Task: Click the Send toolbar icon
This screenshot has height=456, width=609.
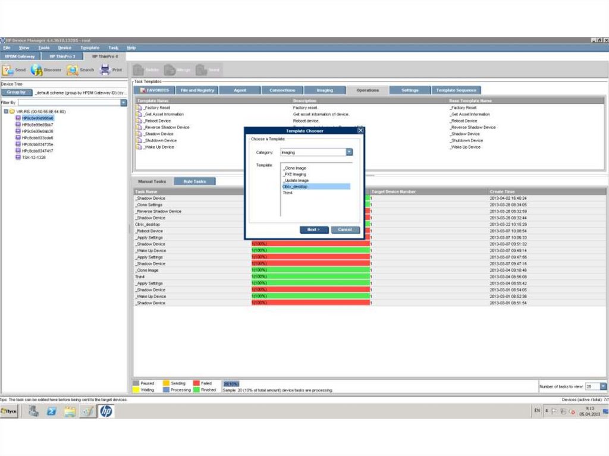Action: click(x=7, y=70)
